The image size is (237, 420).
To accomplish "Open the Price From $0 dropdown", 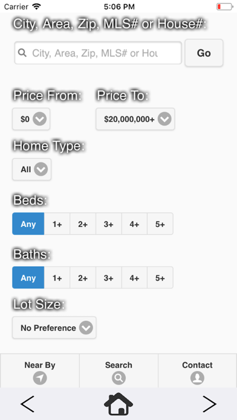I will [x=31, y=119].
